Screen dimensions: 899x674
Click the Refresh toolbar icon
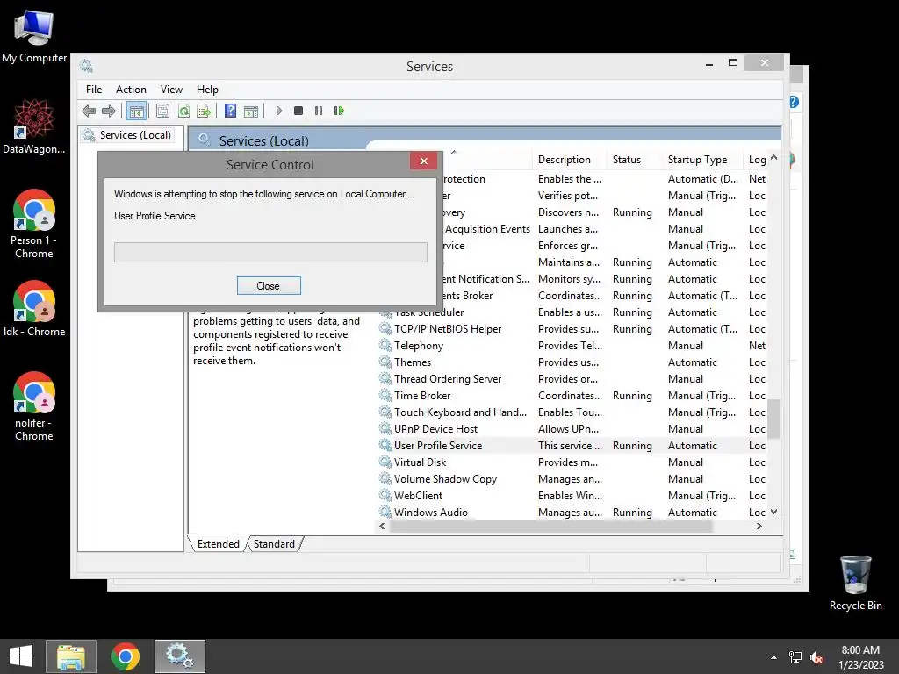click(x=183, y=111)
